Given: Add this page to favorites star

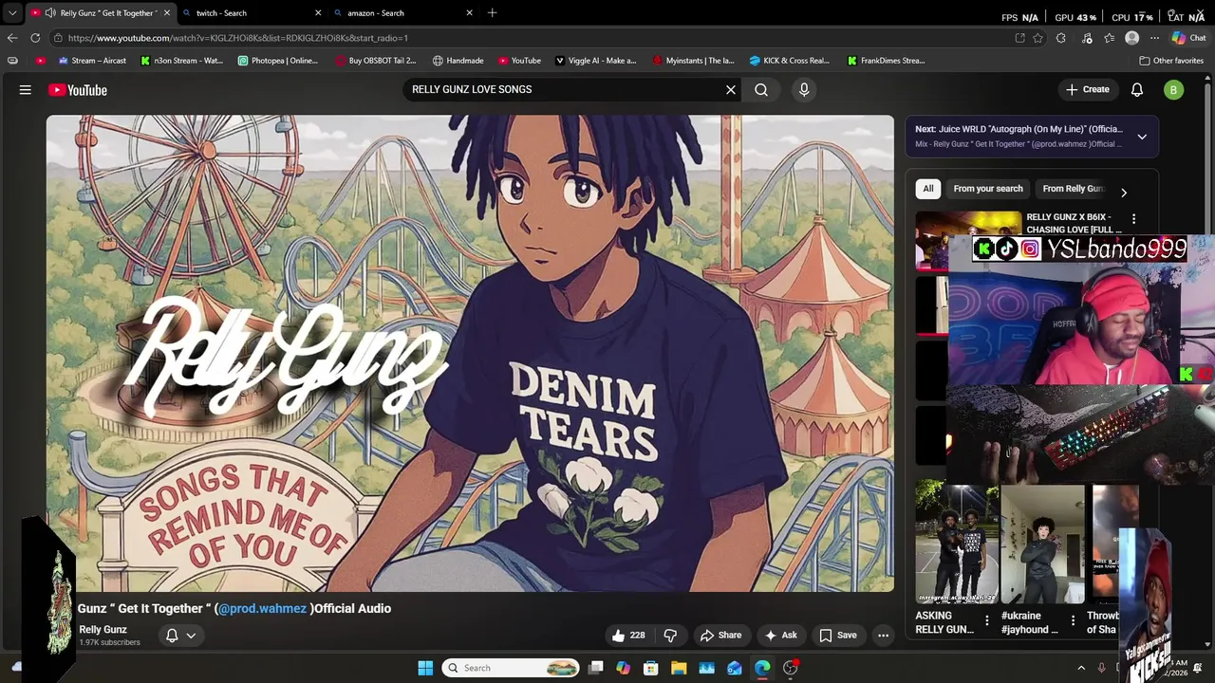Looking at the screenshot, I should click(1037, 38).
